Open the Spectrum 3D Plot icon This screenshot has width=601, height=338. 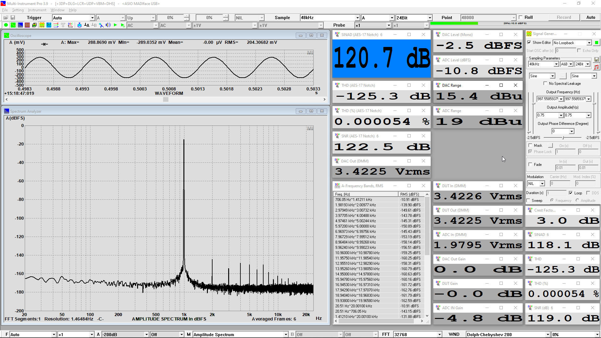coord(34,25)
